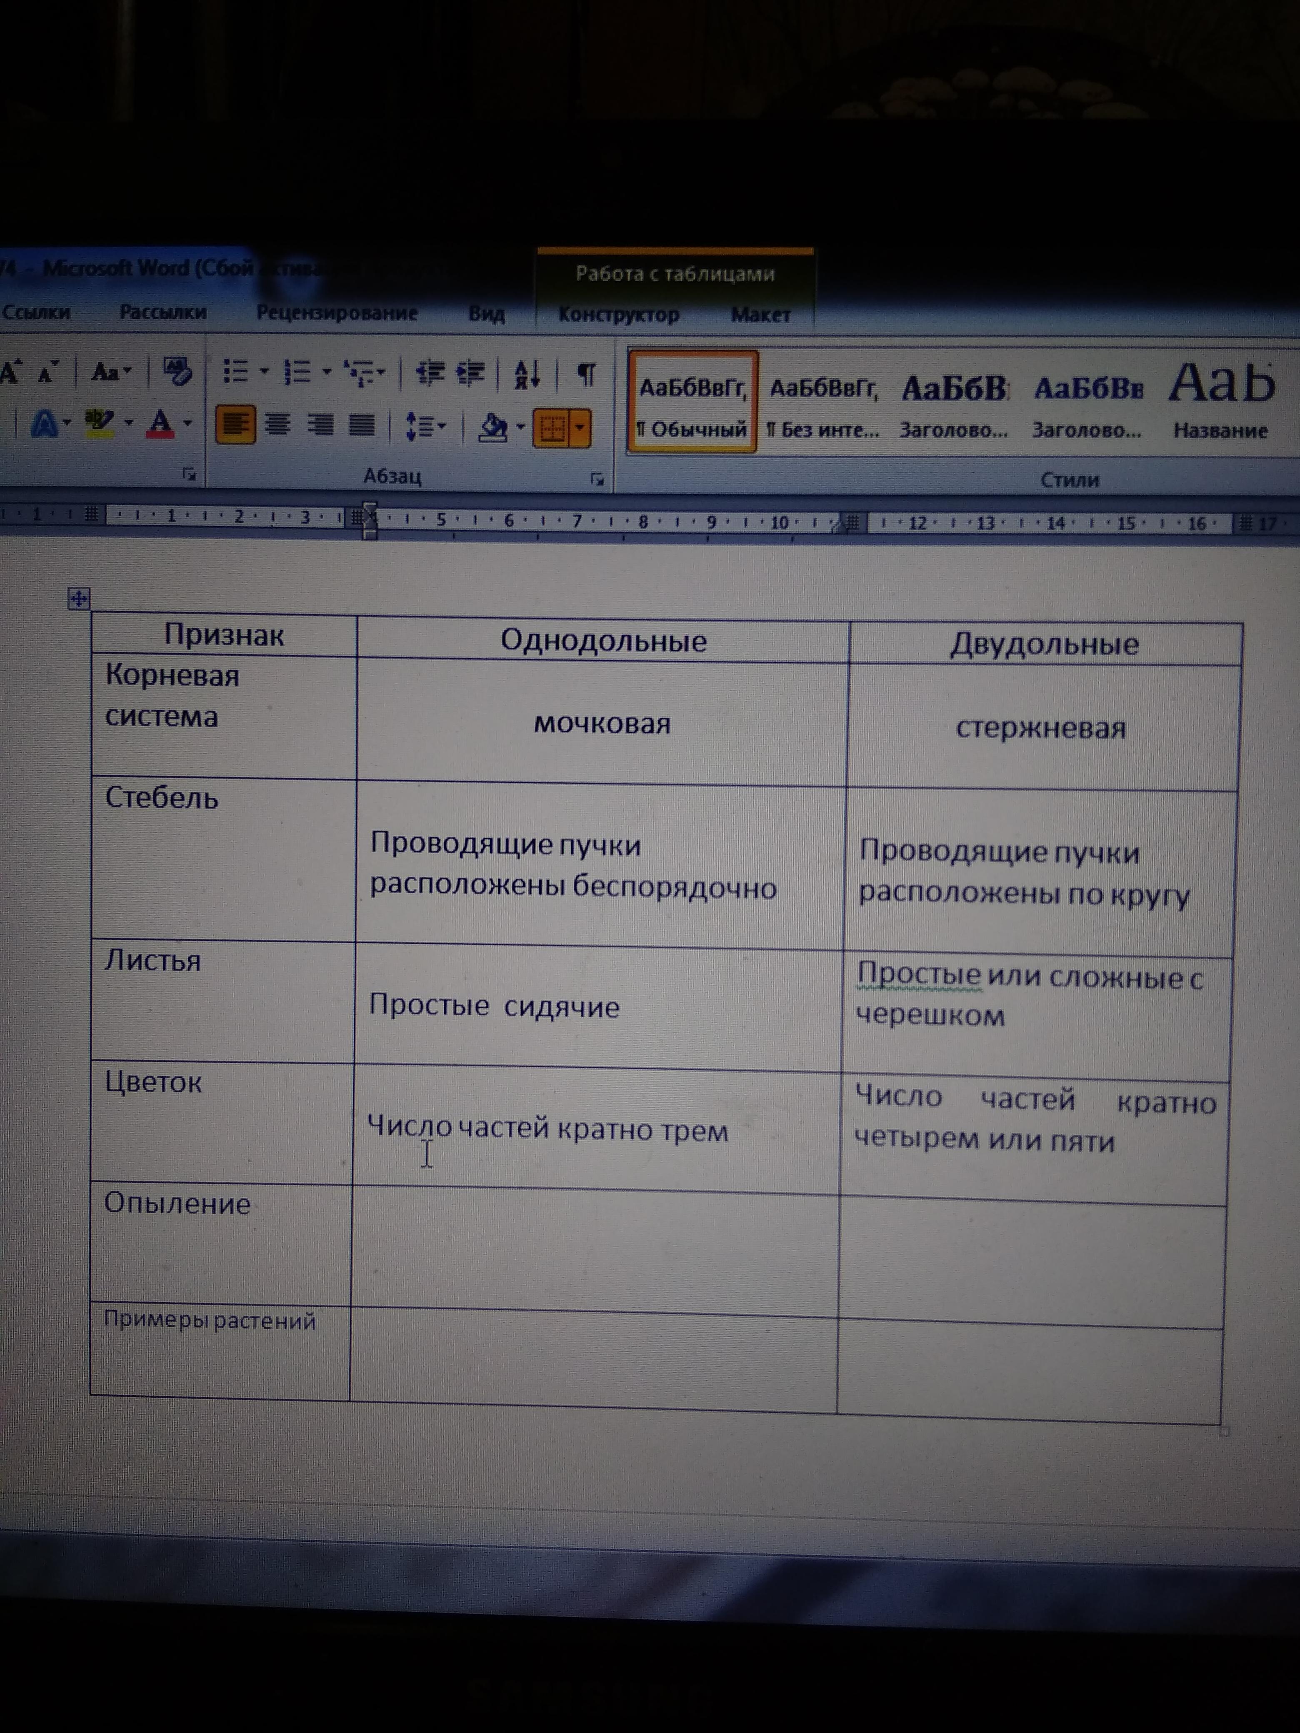The image size is (1300, 1733).
Task: Toggle align text left
Action: 235,425
